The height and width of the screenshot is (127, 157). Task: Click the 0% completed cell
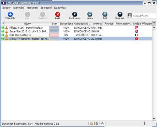pos(66,35)
